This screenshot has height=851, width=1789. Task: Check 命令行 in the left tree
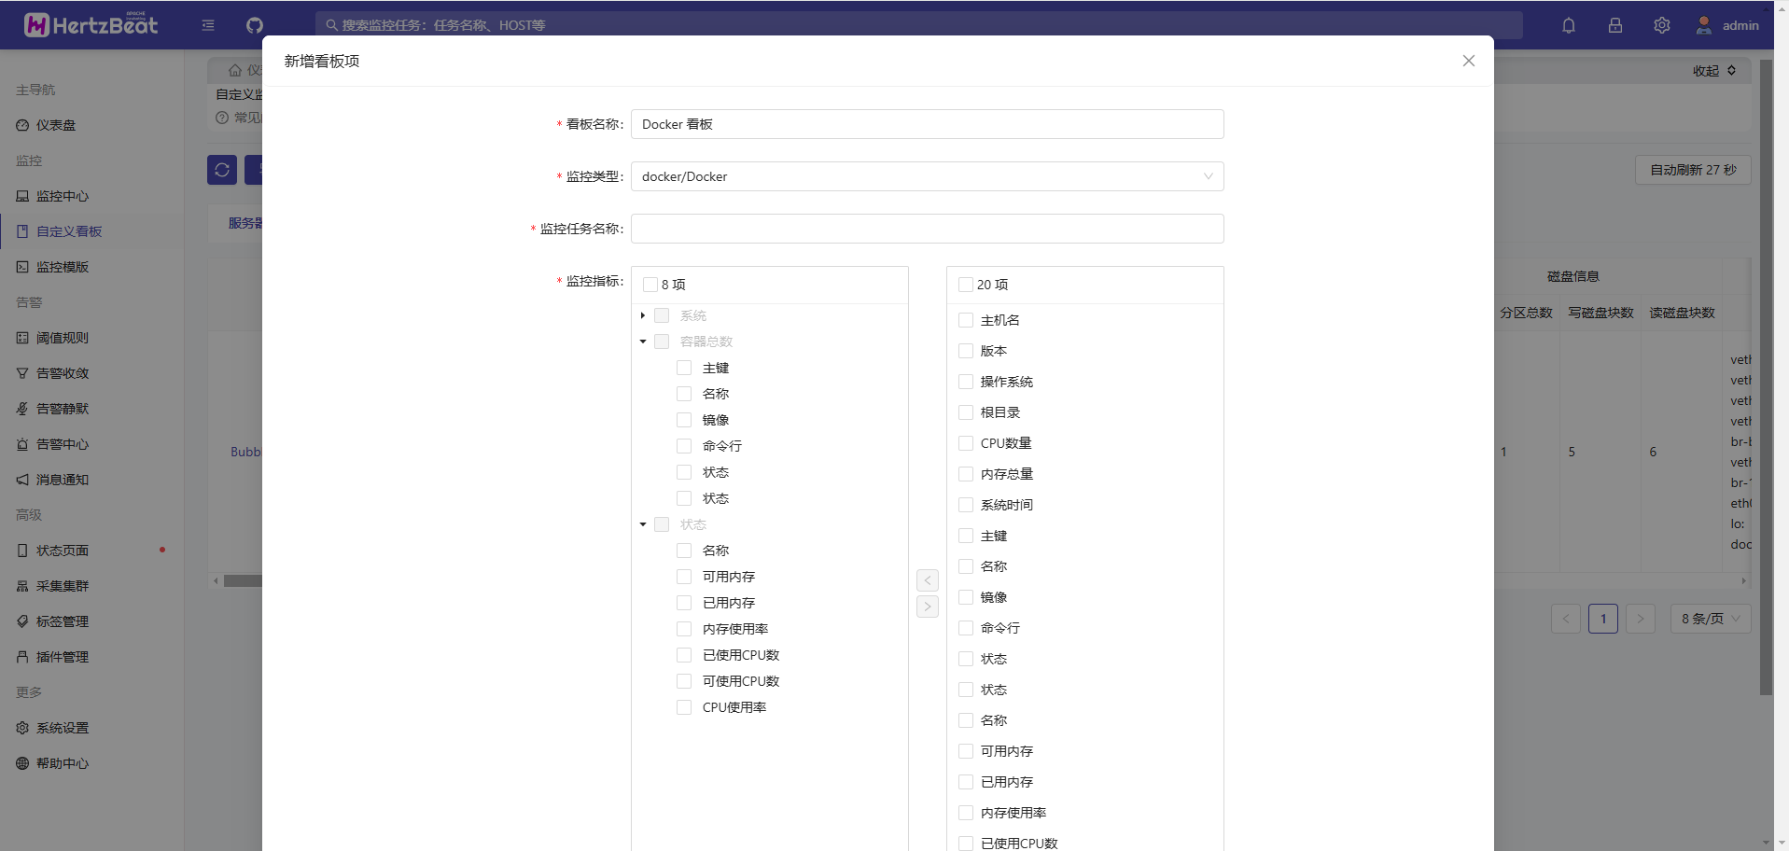684,446
